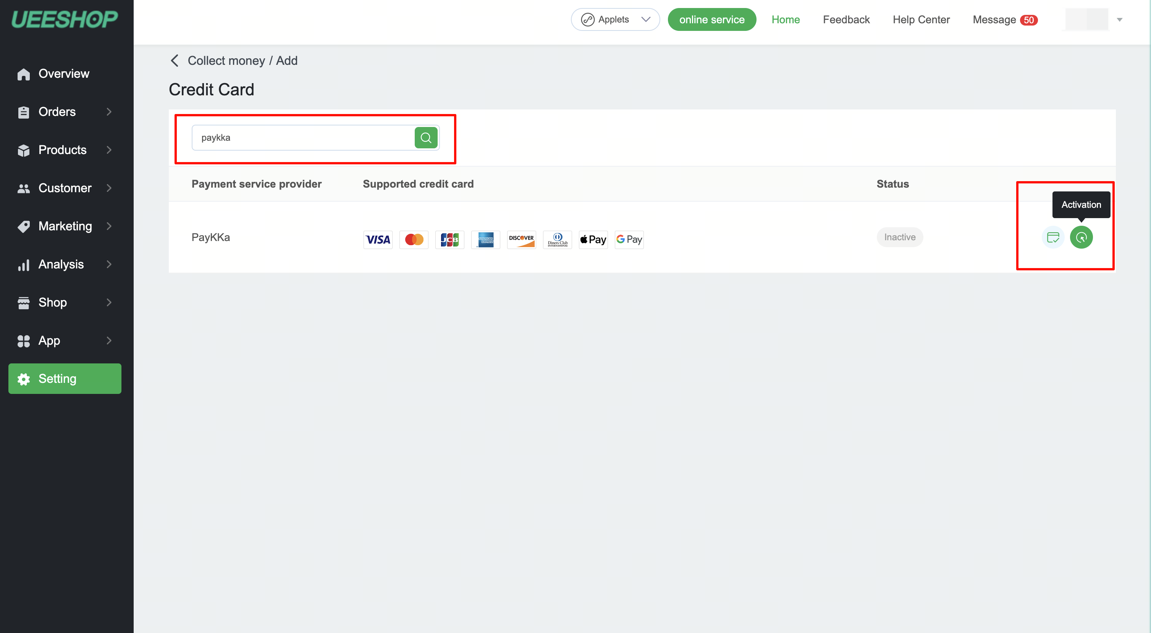Select the Setting sidebar item
This screenshot has width=1151, height=633.
[65, 379]
